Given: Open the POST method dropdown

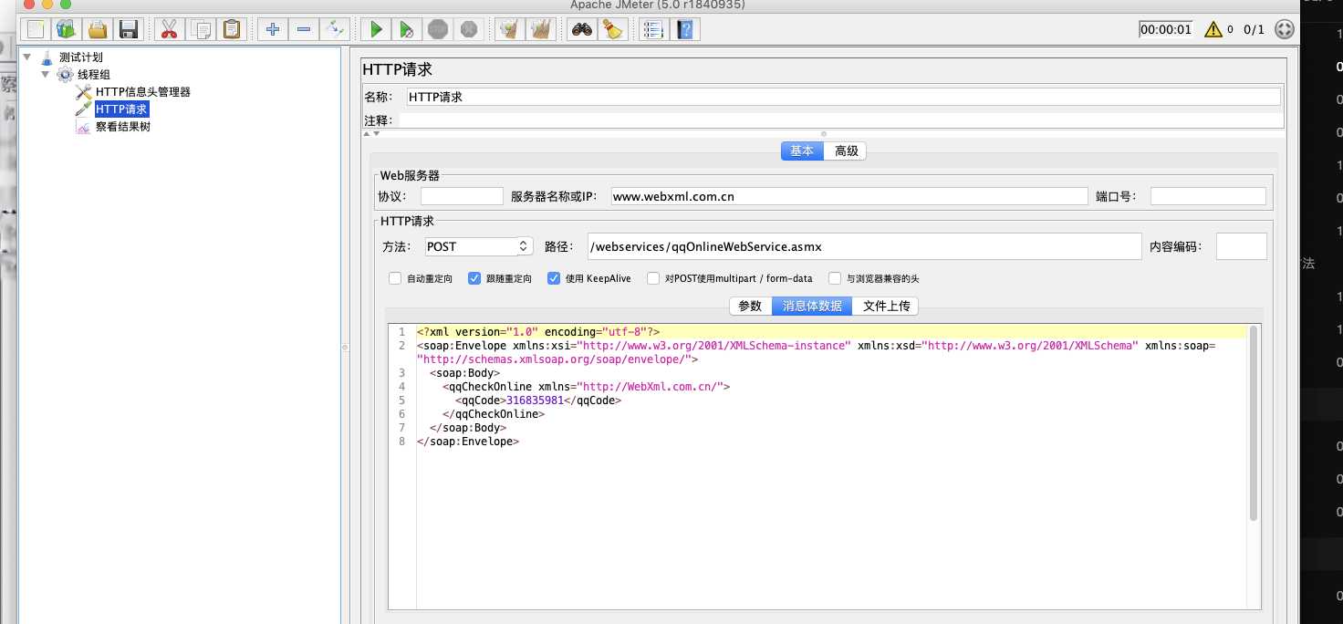Looking at the screenshot, I should coord(479,246).
